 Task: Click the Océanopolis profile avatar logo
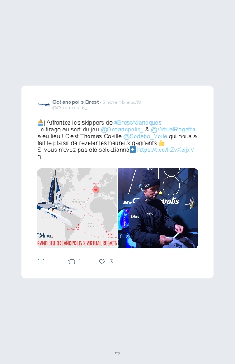(x=43, y=105)
